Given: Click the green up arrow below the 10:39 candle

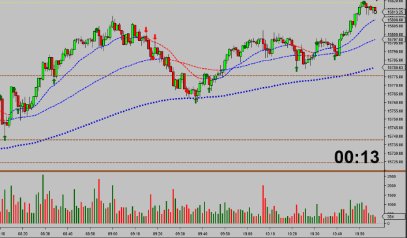Looking at the screenshot, I should tap(335, 57).
